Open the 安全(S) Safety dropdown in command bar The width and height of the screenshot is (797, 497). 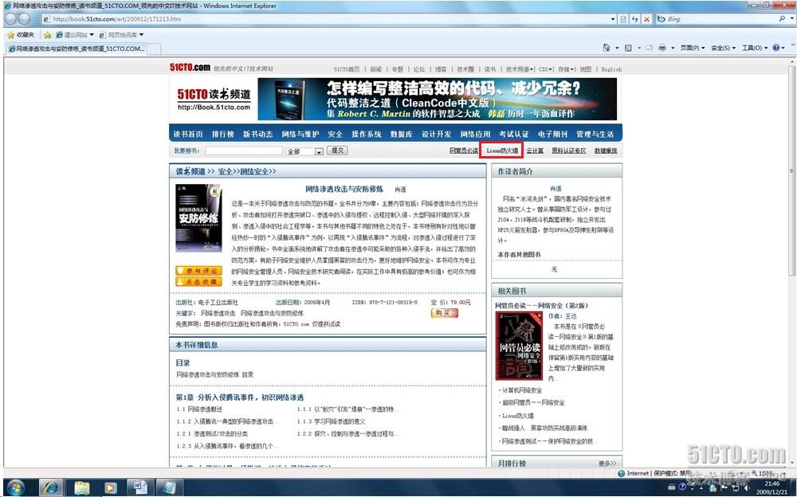pyautogui.click(x=723, y=48)
